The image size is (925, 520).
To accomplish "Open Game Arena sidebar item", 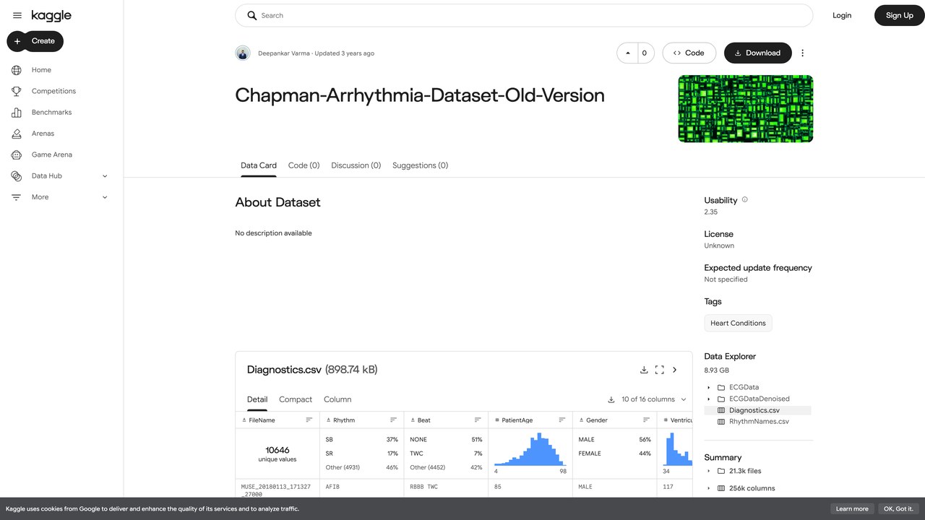I will pyautogui.click(x=51, y=155).
